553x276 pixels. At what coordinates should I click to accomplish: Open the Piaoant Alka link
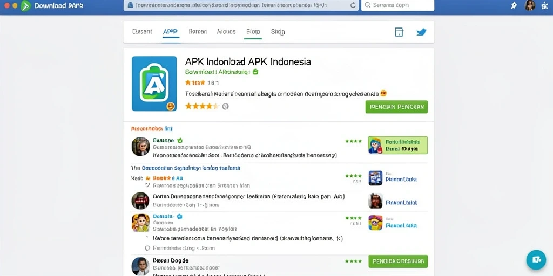[x=401, y=225]
